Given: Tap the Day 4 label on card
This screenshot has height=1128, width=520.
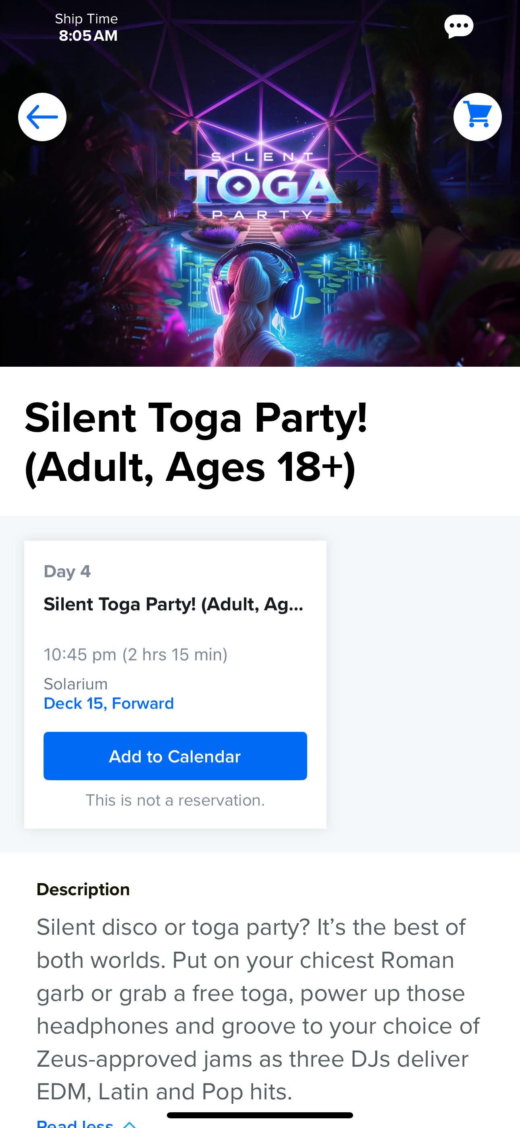Looking at the screenshot, I should point(67,571).
